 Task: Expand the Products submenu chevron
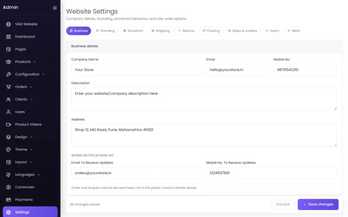(x=35, y=62)
